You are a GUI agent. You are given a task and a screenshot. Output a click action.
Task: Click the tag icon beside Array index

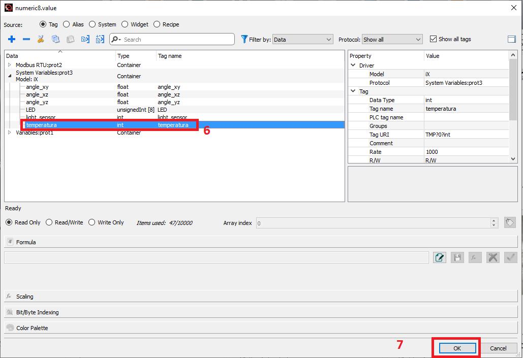tap(510, 222)
